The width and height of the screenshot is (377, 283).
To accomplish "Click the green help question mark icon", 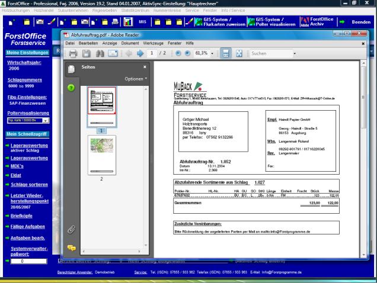I will (x=71, y=88).
